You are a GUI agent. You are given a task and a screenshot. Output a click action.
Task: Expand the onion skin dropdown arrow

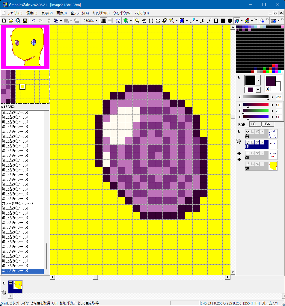click(131, 21)
